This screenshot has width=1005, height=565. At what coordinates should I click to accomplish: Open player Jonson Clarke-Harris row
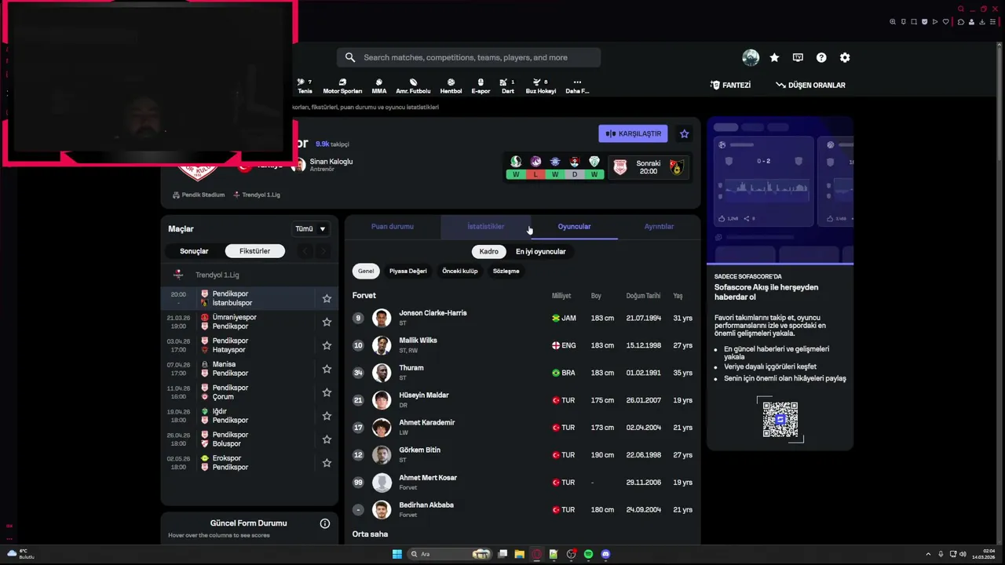point(522,318)
